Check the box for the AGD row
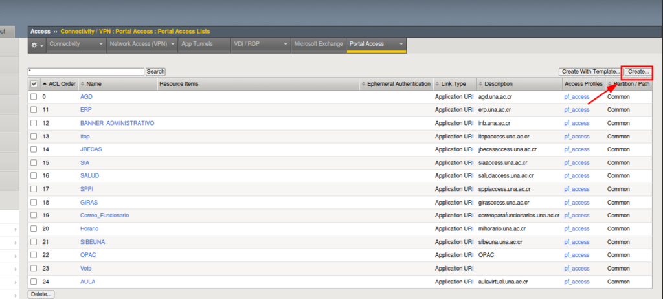The width and height of the screenshot is (663, 299). click(x=34, y=97)
